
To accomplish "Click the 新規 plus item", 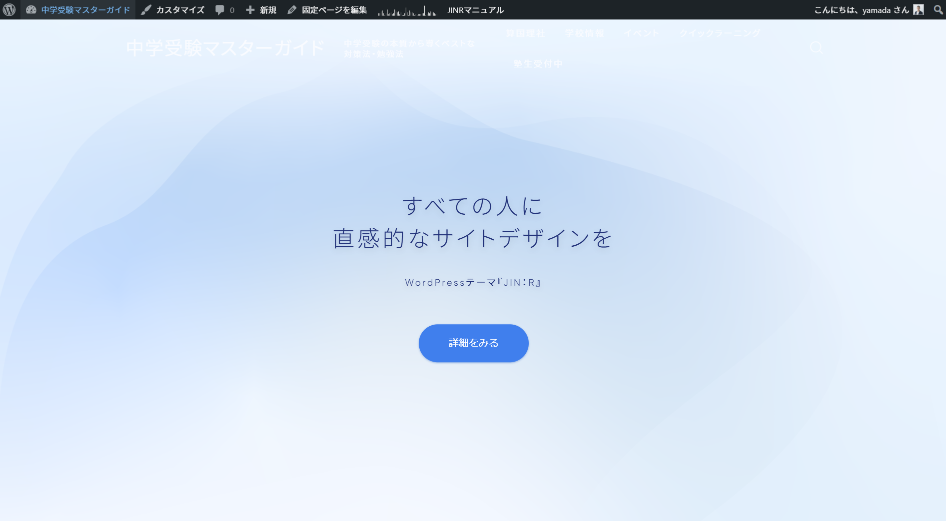I will (261, 10).
